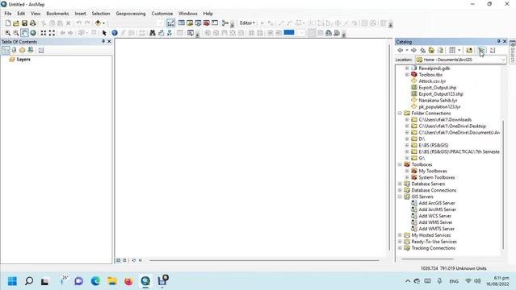Switch to List By Source view

click(14, 50)
